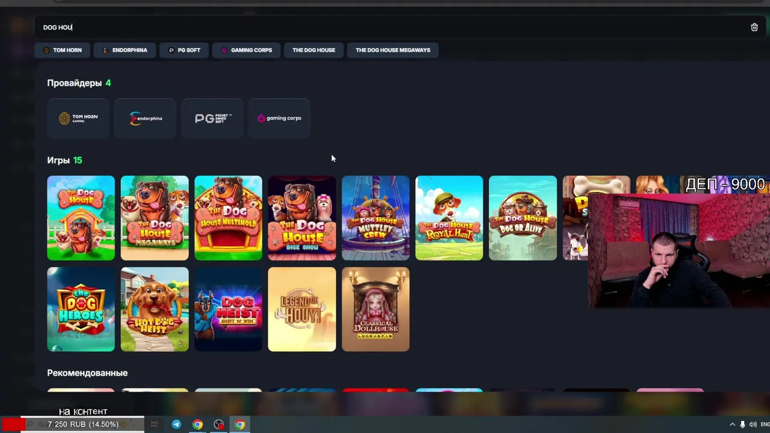Select the PG SOFT suggestion chip
The height and width of the screenshot is (433, 770).
(183, 50)
